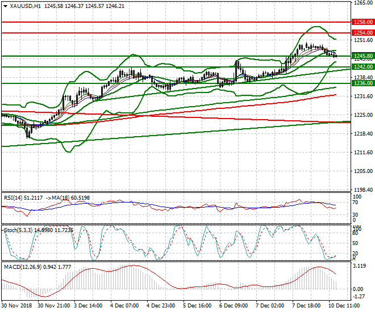Select the 10 Dec 11:00 time axis label
This screenshot has height=312, width=375.
(x=344, y=306)
